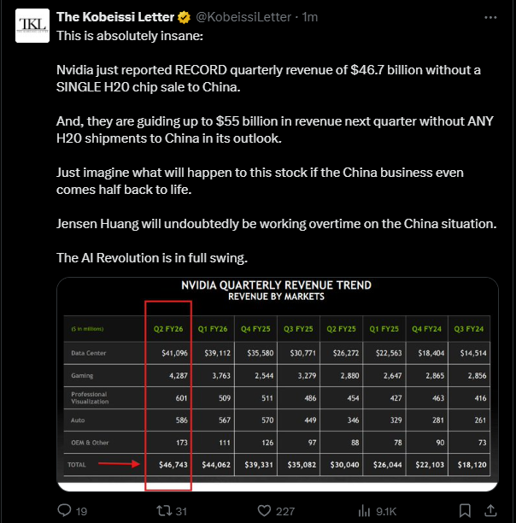Click the TKL profile avatar
The width and height of the screenshot is (516, 523).
point(32,25)
